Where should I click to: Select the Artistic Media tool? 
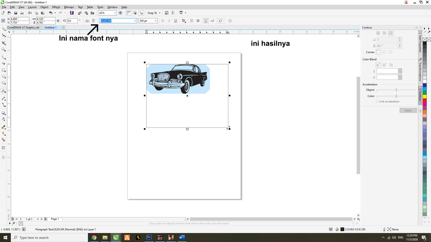click(x=4, y=64)
